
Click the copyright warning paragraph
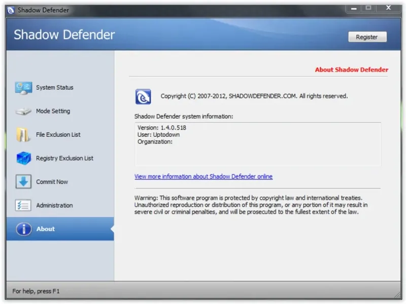point(251,205)
